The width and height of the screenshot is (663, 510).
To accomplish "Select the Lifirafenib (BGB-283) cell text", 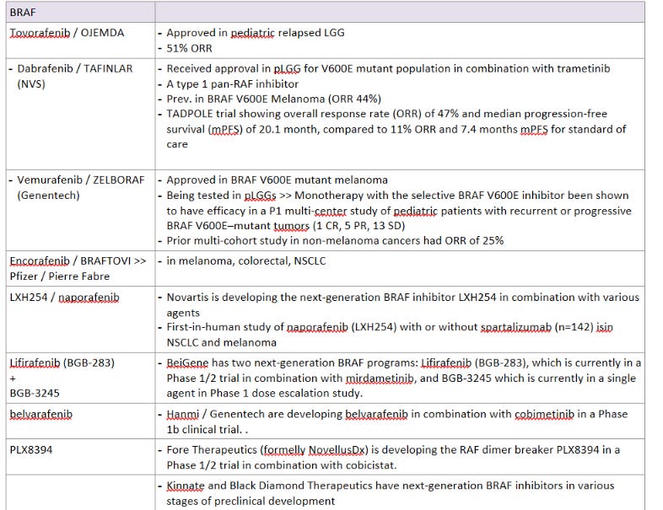I will pos(62,363).
